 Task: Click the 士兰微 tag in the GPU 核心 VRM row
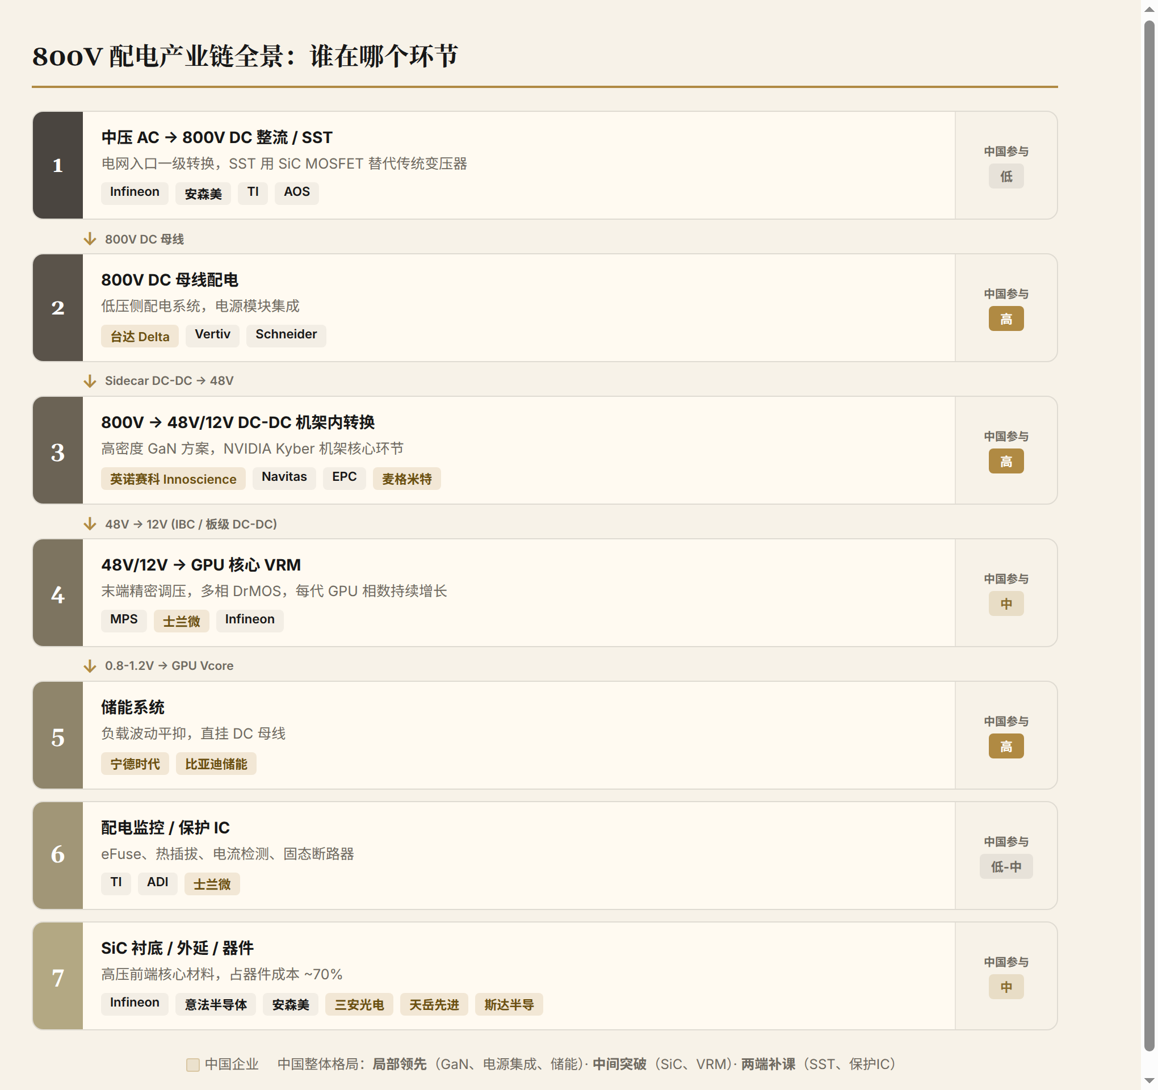(x=181, y=621)
